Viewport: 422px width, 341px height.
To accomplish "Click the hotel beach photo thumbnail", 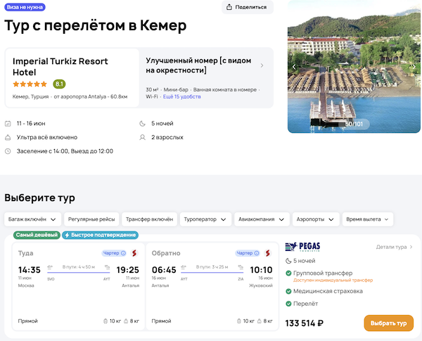I will tap(354, 67).
